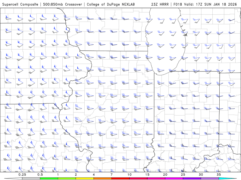Click the "500:850mb Crossover" header text

pos(62,4)
